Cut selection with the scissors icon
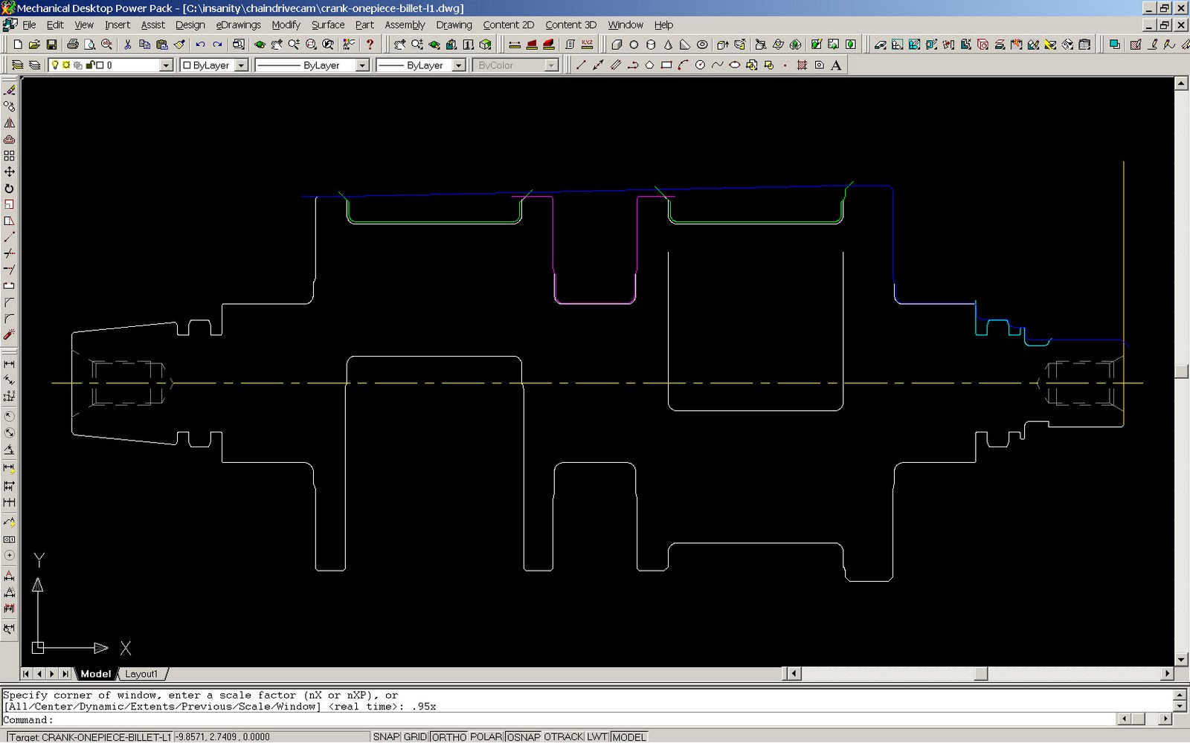Screen dimensions: 1190x743 click(128, 45)
